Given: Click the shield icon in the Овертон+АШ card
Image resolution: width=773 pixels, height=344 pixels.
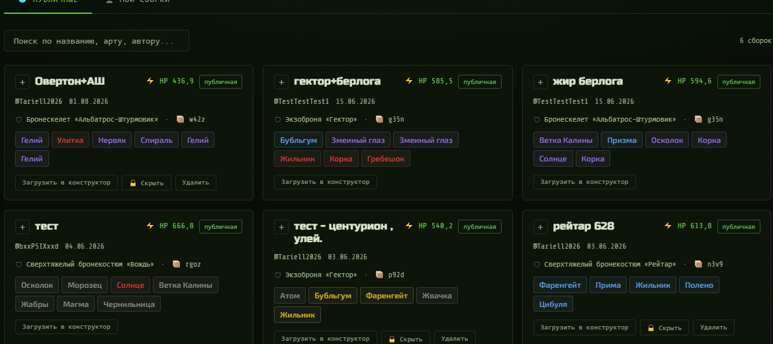Looking at the screenshot, I should [x=19, y=119].
